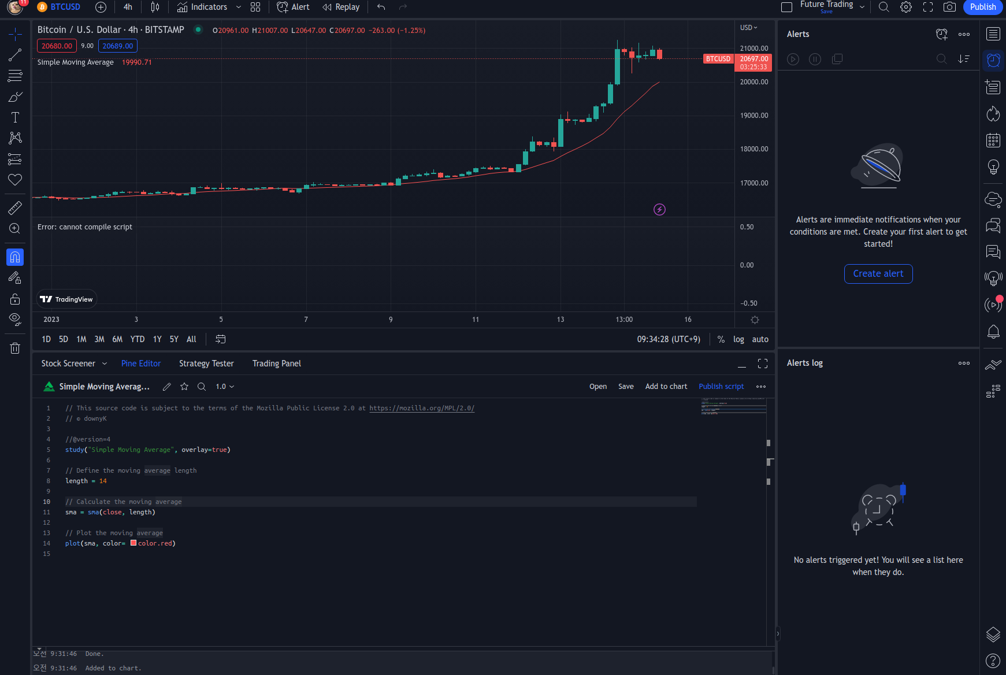
Task: Expand the indicator templates dropdown arrow
Action: pyautogui.click(x=239, y=7)
